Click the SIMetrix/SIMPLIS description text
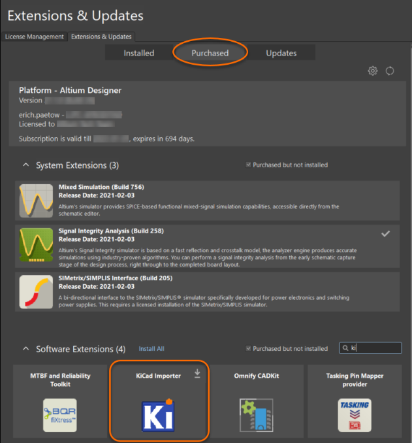 [x=204, y=301]
